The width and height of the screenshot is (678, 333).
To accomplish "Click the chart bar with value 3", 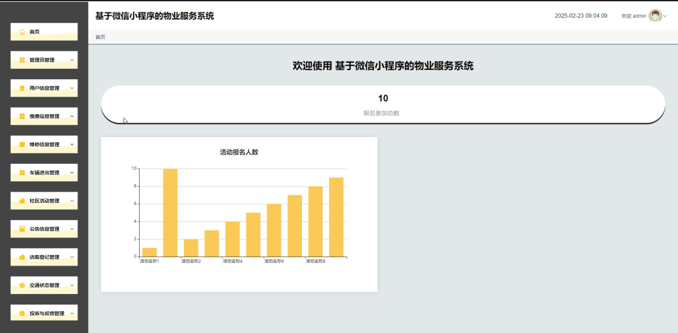I will point(211,243).
